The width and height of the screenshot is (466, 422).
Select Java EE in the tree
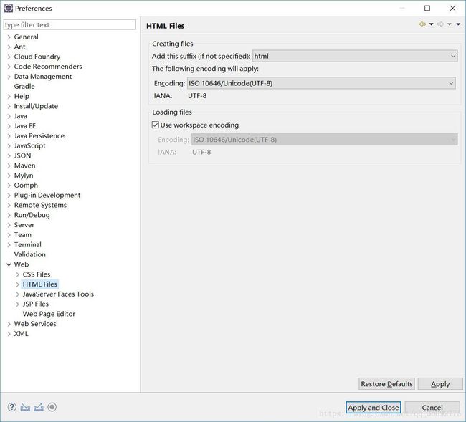(x=25, y=126)
